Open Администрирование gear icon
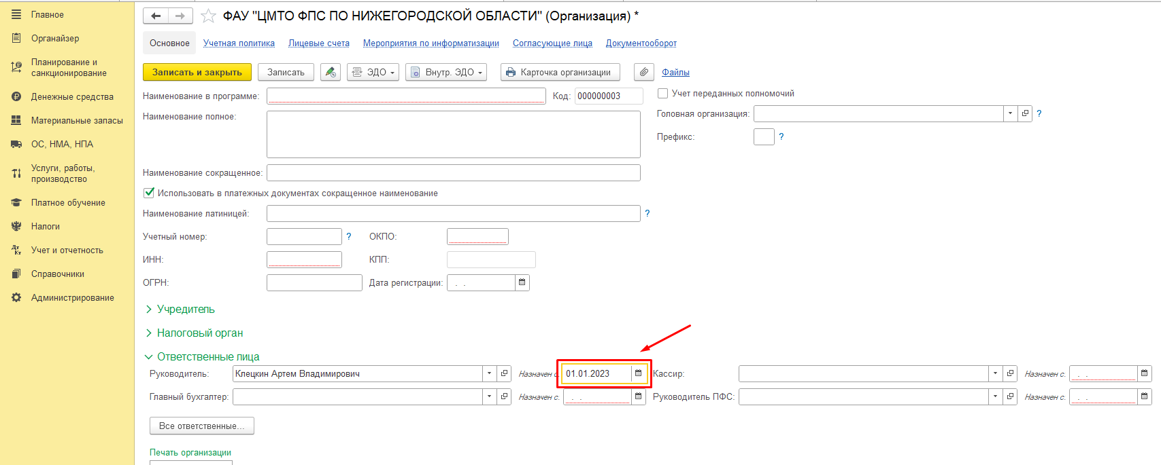This screenshot has width=1161, height=465. tap(16, 297)
